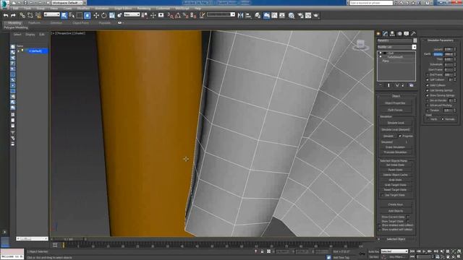Open the Utilities command panel tab
Image resolution: width=463 pixels, height=260 pixels.
click(x=413, y=34)
